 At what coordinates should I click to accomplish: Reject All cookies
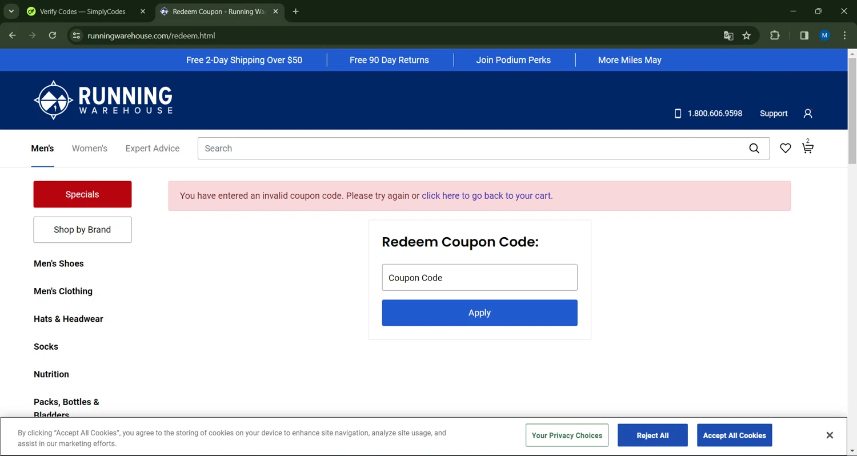point(652,435)
